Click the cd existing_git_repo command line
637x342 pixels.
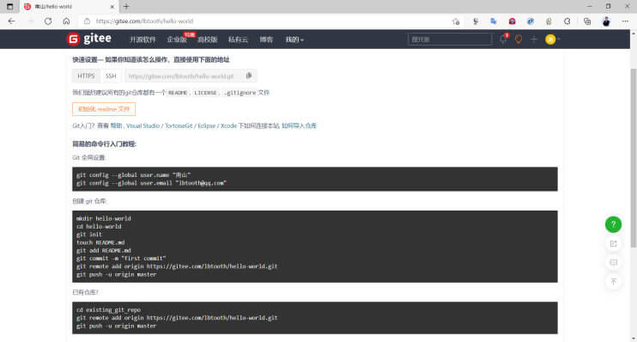[x=108, y=310]
